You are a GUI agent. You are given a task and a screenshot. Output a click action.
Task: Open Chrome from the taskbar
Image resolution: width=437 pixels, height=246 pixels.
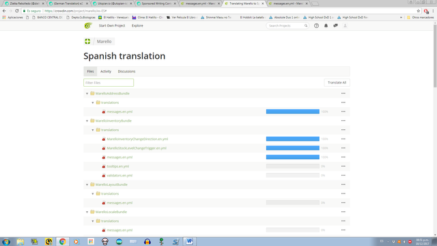[x=62, y=241]
